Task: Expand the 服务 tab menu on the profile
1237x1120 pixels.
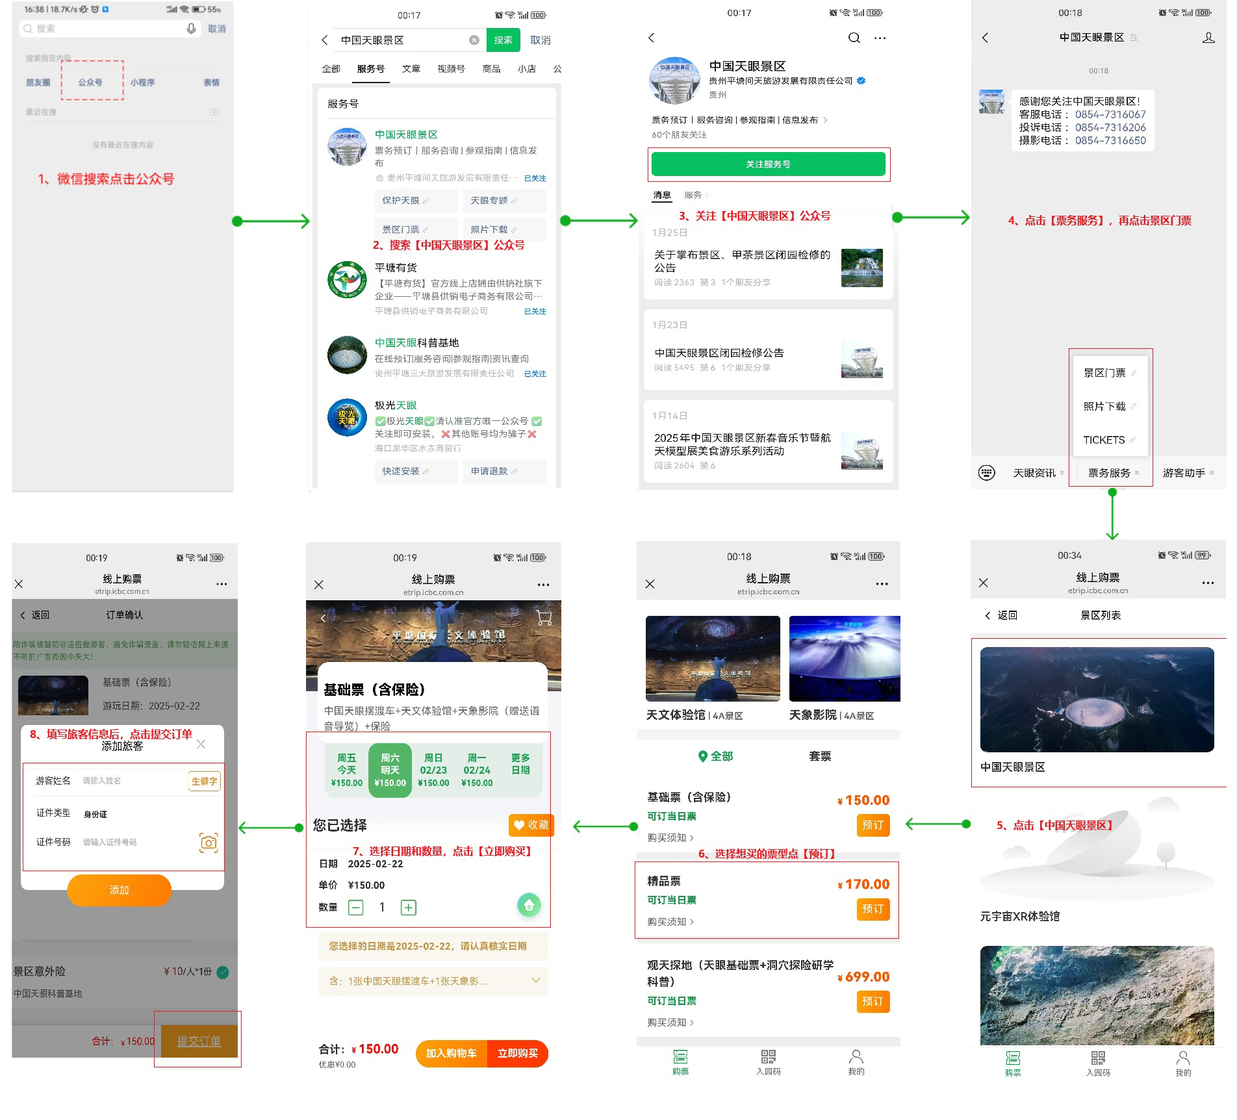Action: (696, 195)
